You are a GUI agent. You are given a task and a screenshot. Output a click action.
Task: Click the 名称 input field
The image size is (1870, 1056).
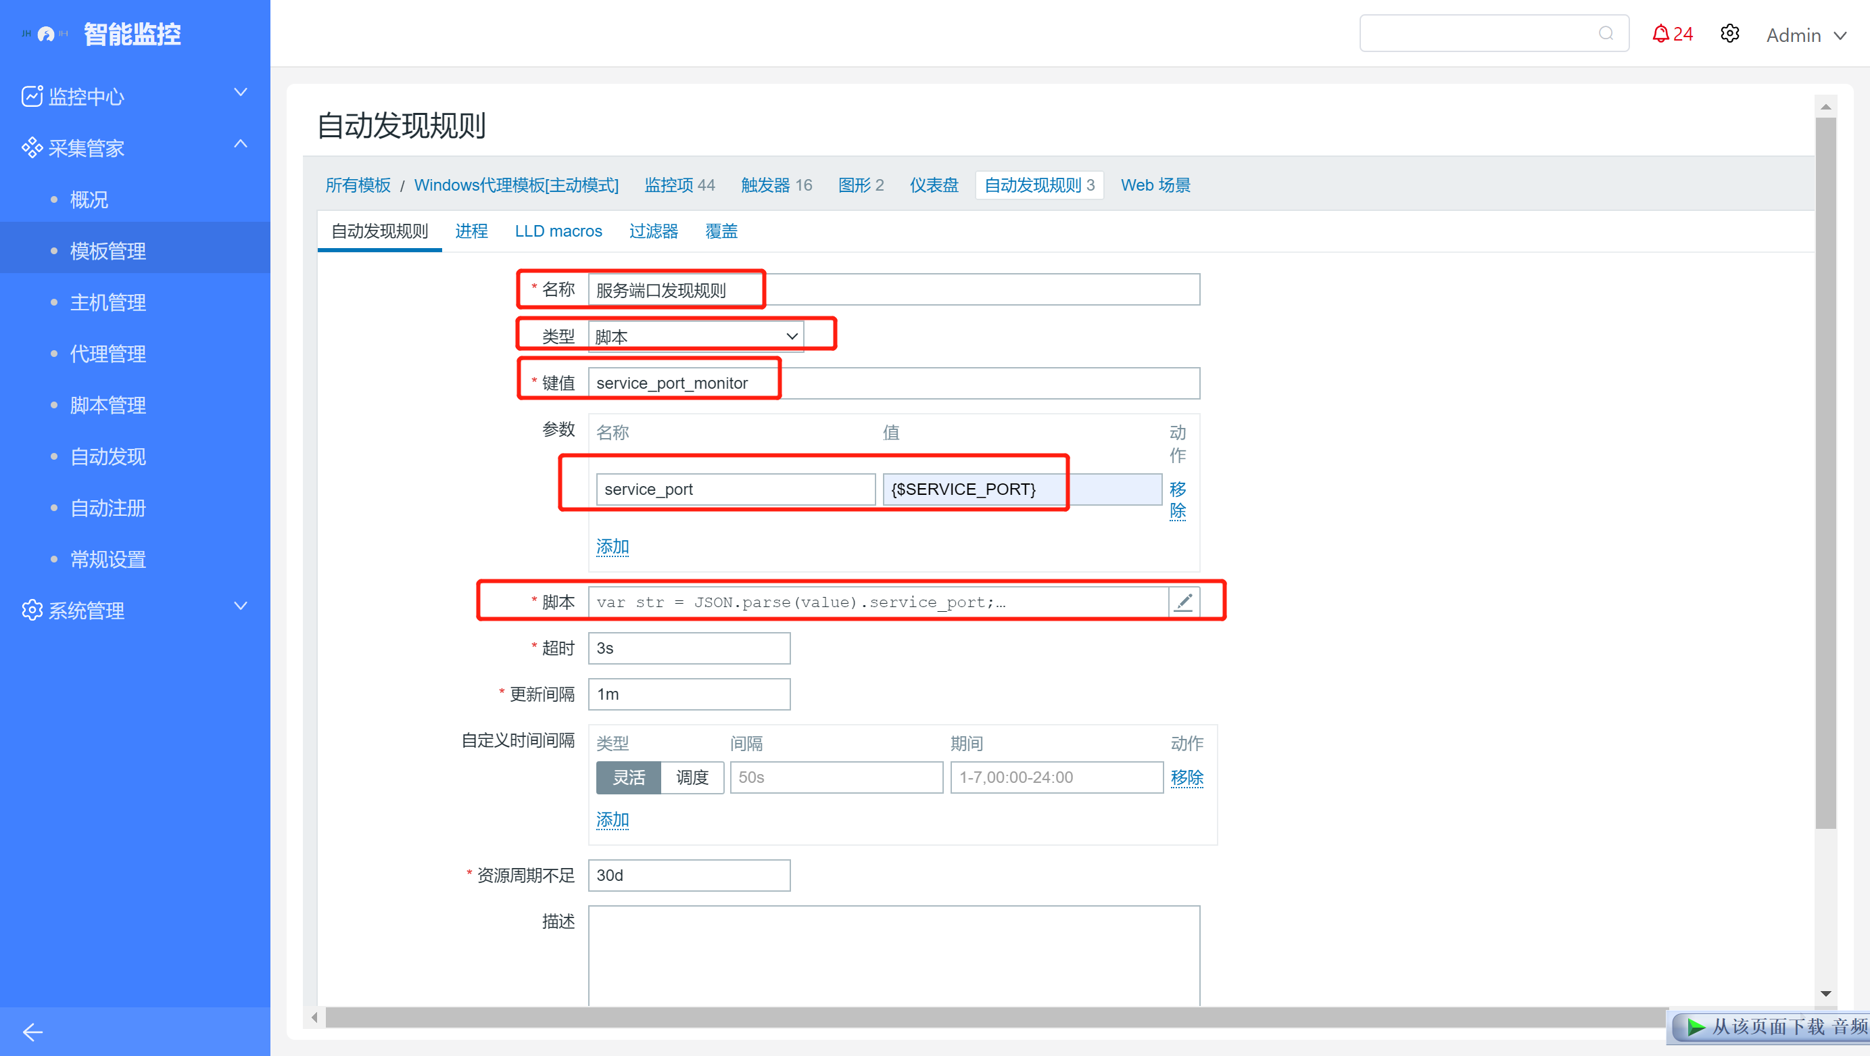(894, 289)
